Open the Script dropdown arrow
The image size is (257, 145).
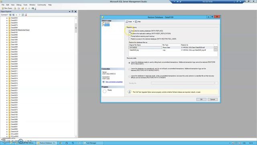click(x=134, y=21)
